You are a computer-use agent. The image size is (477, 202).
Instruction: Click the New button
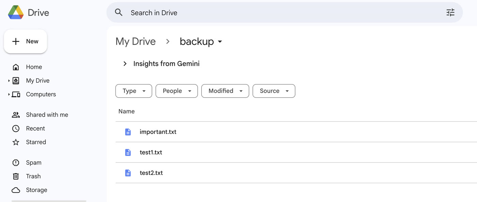click(25, 41)
